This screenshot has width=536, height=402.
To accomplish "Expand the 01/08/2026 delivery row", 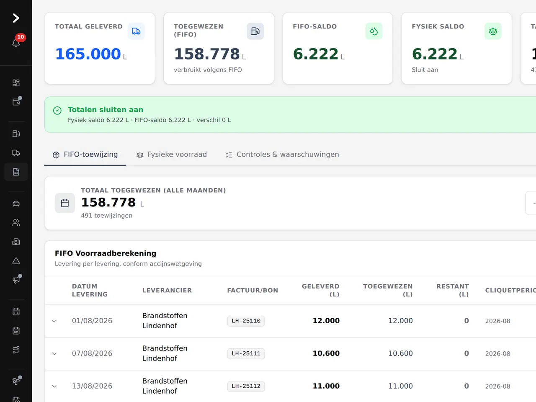I will click(54, 321).
